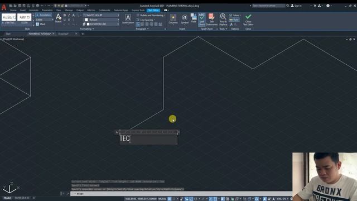Open the ByLayer color dropdown
Viewport: 357px width, 201px height.
(x=118, y=20)
